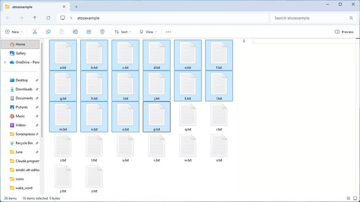Select the q.txt file icon
This screenshot has height=202, width=360.
[x=188, y=115]
